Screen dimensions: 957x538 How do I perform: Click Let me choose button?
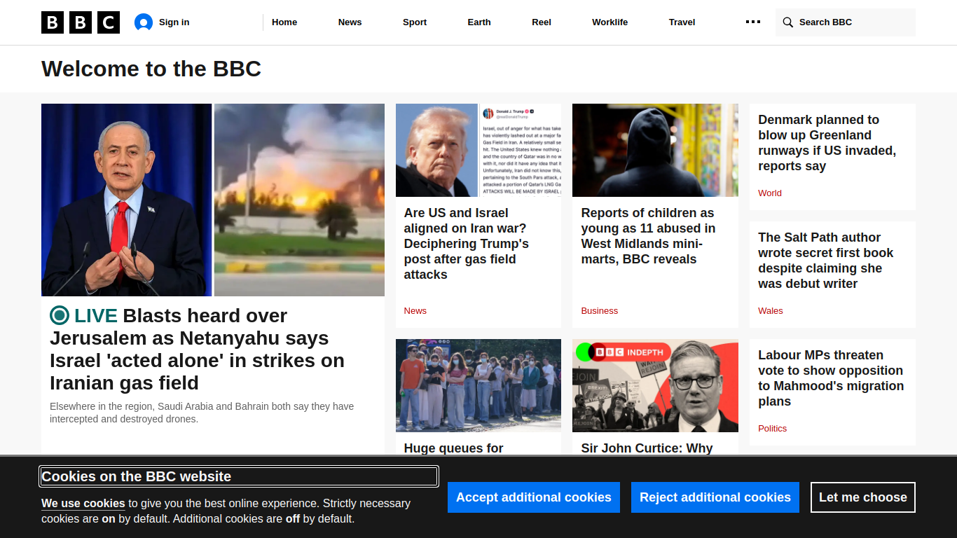863,497
